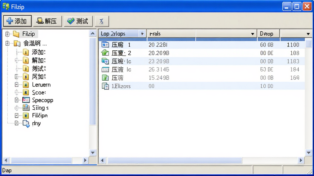Click green icon of 15.249B row
Screen dimensions: 314x176
tap(105, 78)
